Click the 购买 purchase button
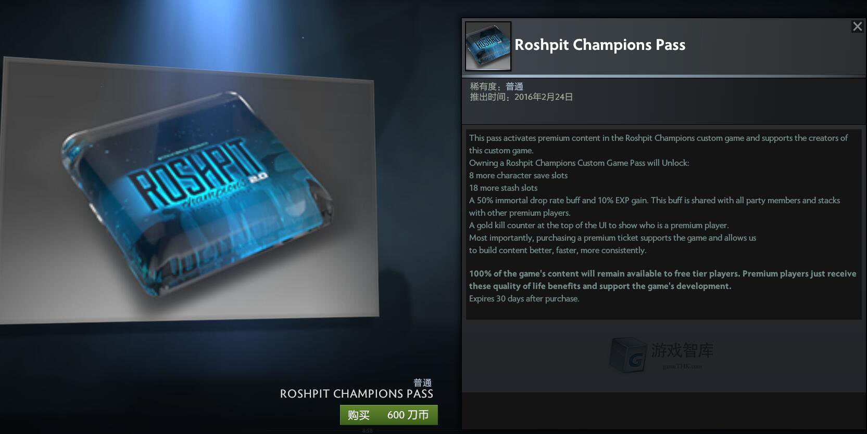 coord(359,415)
